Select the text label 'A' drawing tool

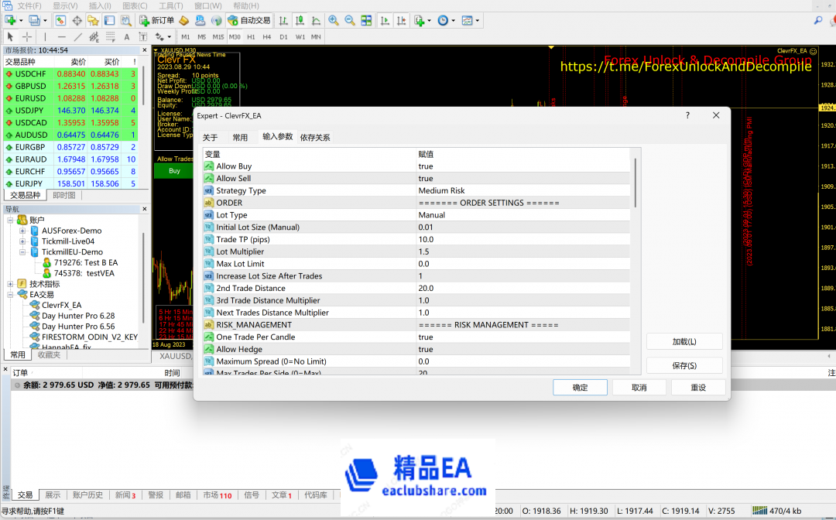click(127, 36)
